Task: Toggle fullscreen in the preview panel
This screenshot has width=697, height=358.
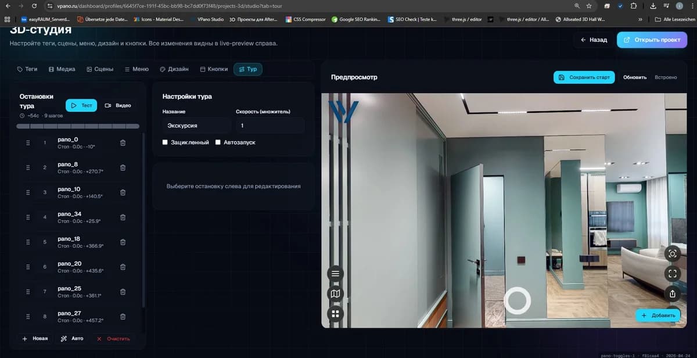Action: (x=672, y=273)
